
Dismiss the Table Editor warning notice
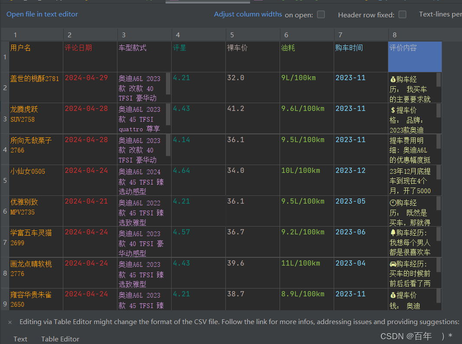10,322
